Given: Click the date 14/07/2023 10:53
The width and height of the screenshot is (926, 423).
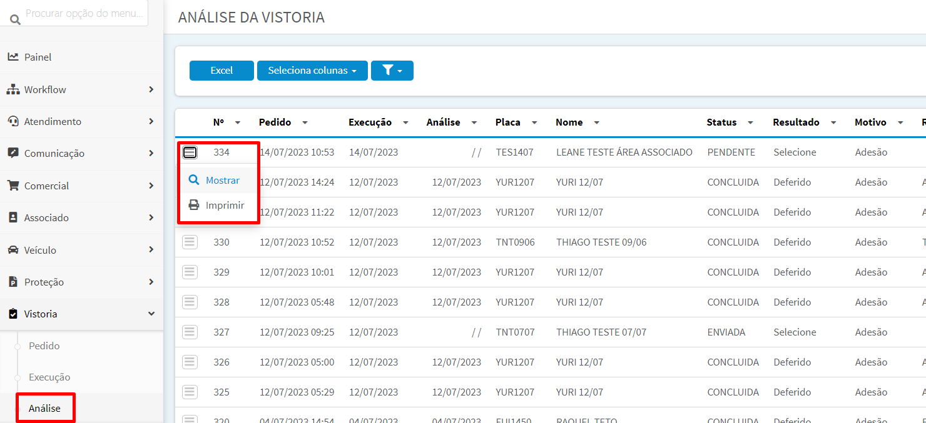Looking at the screenshot, I should [x=297, y=152].
